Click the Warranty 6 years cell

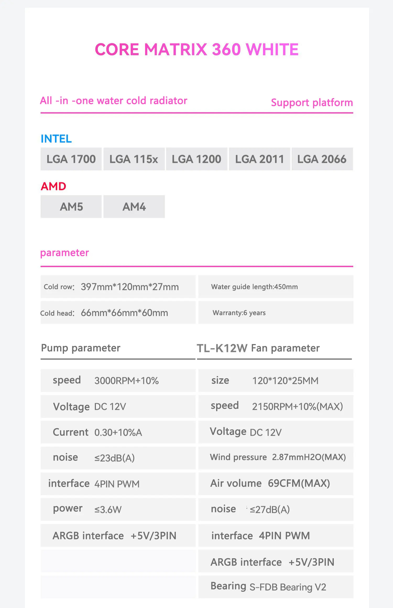276,313
